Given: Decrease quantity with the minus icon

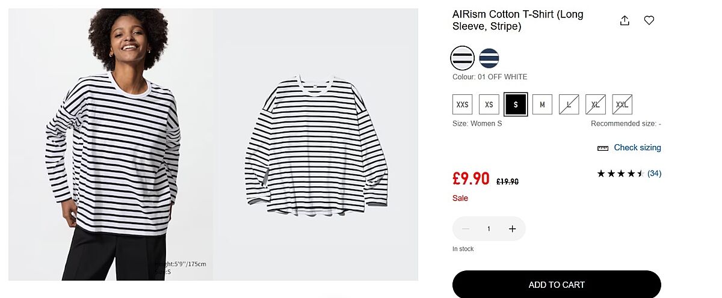Looking at the screenshot, I should click(465, 229).
